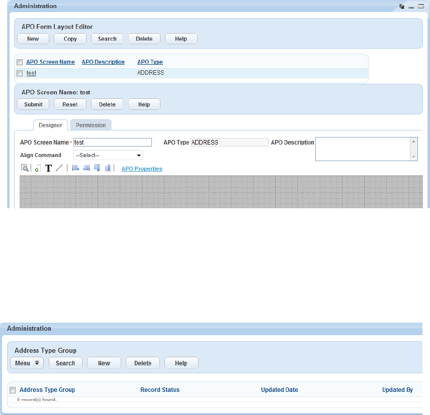Click the Reset button

pyautogui.click(x=70, y=104)
